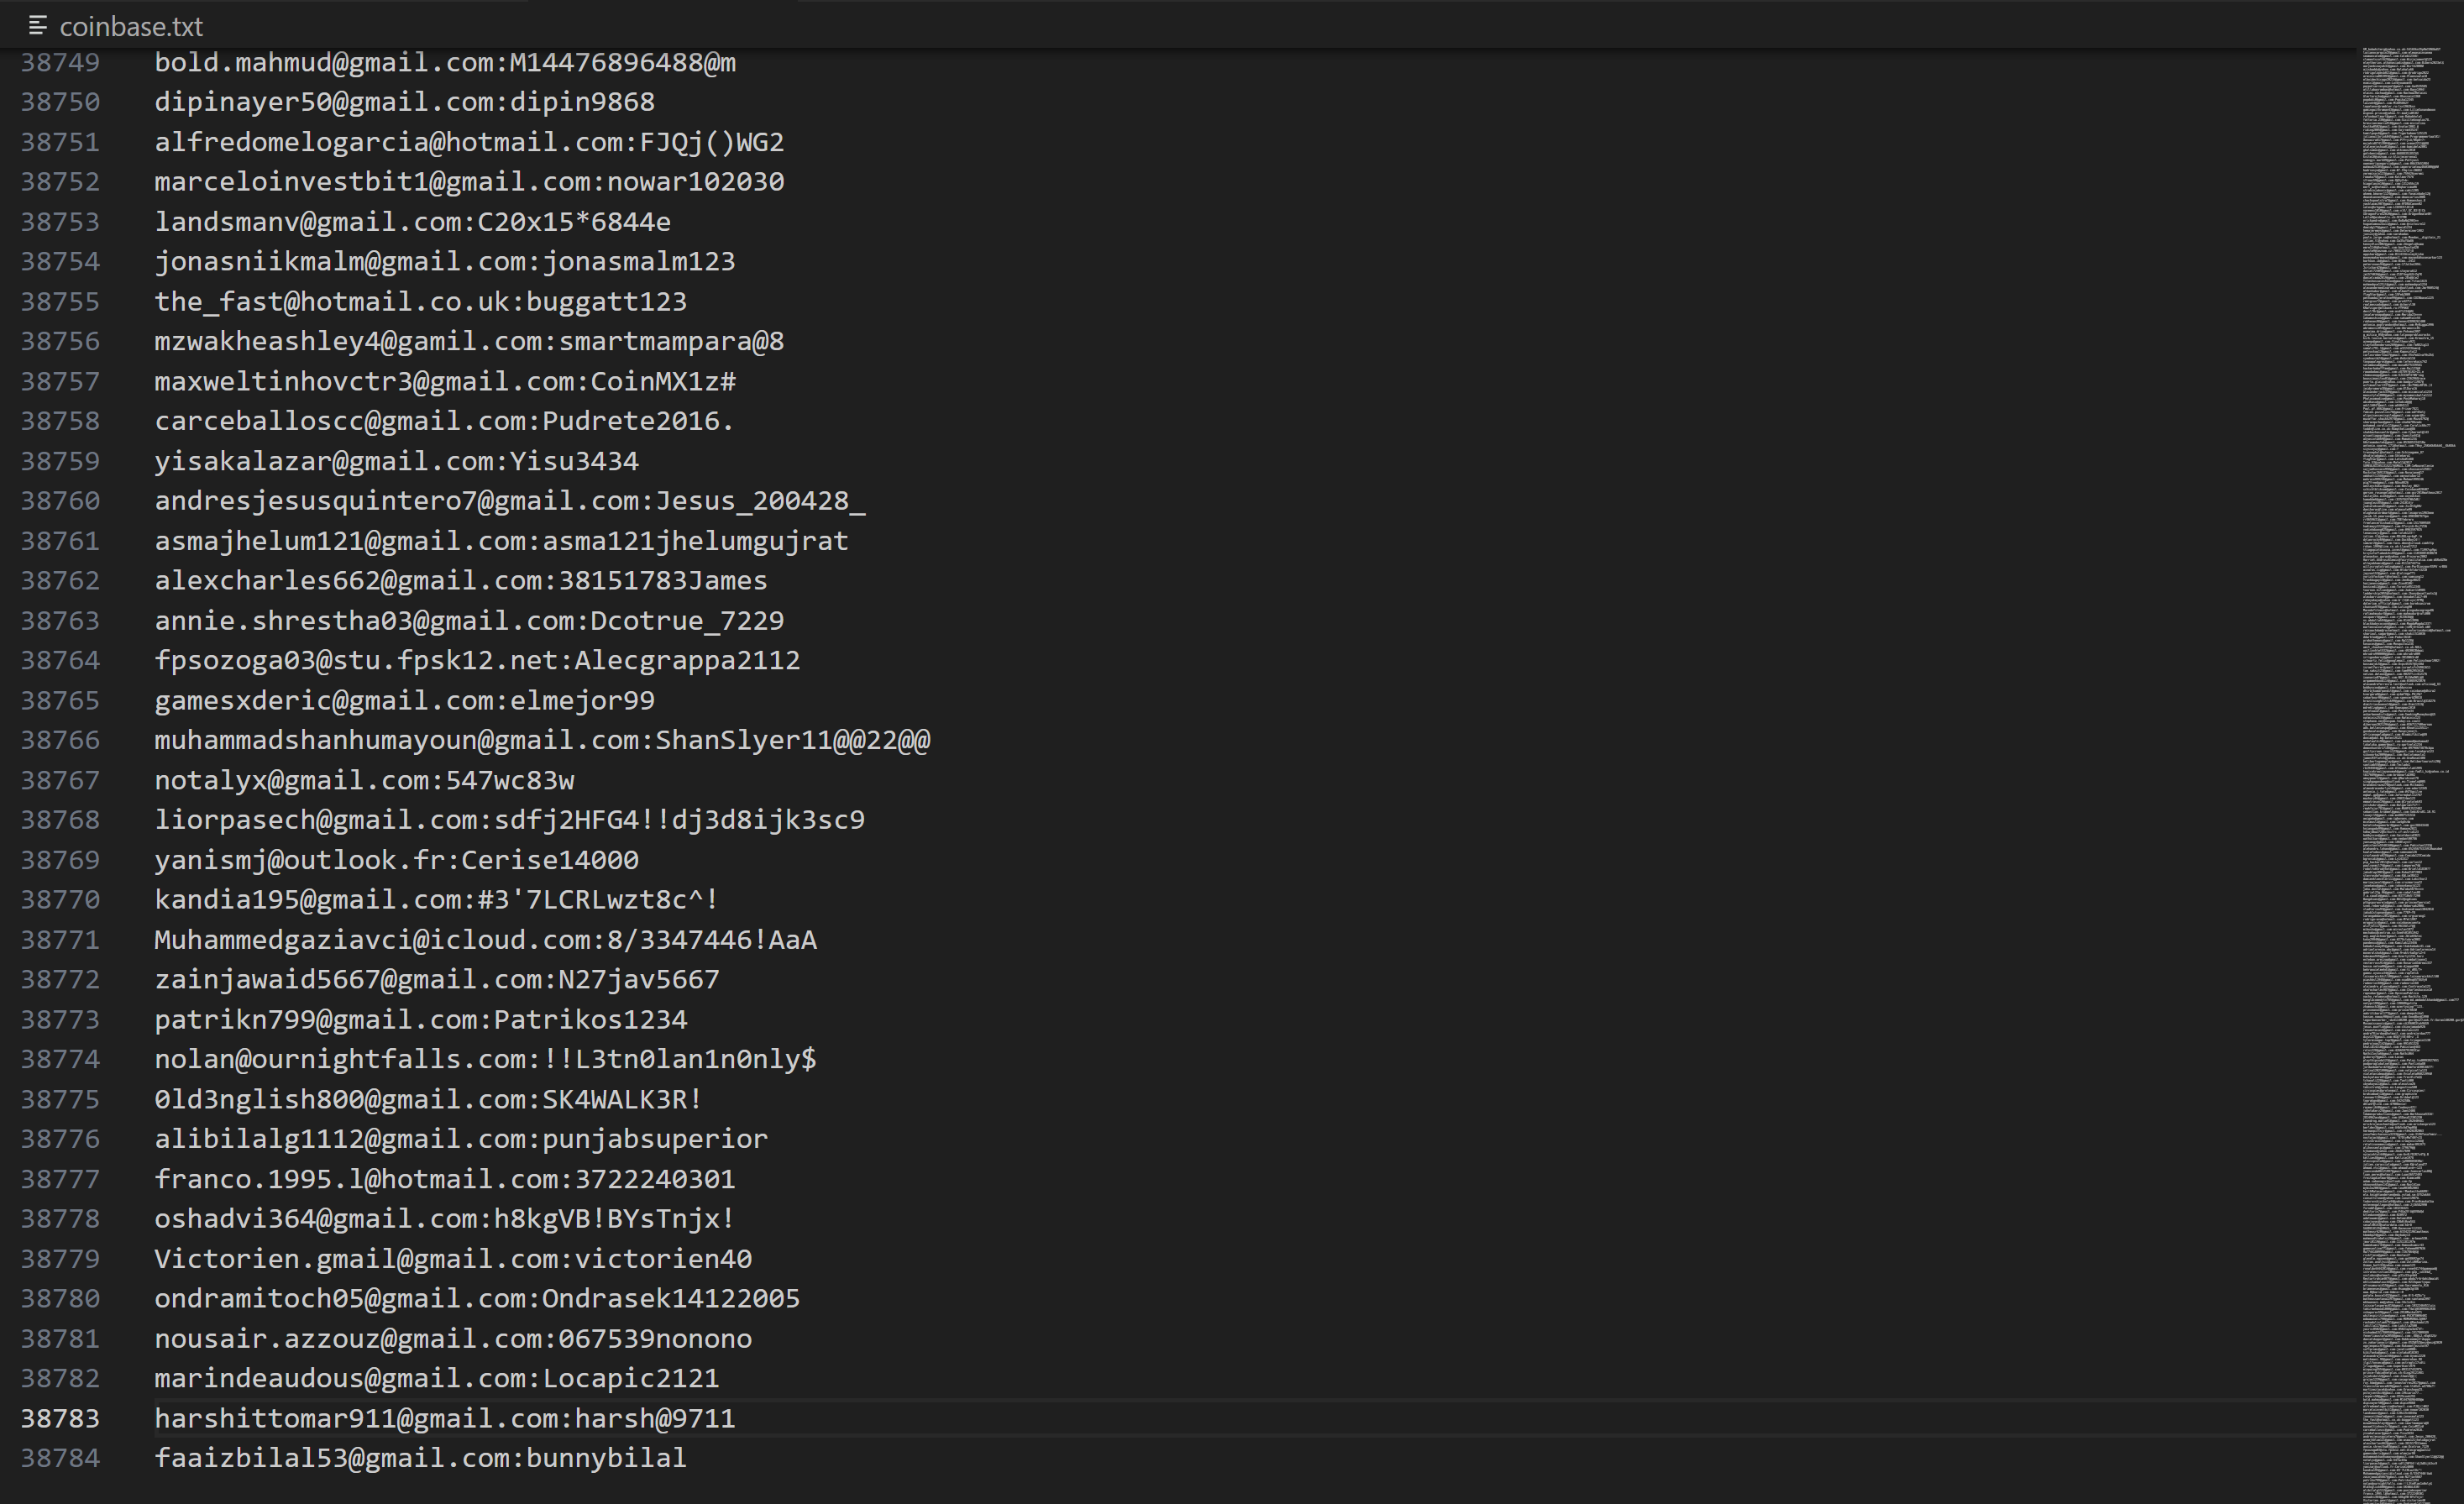2464x1504 pixels.
Task: Select line number 38777 in gutter
Action: point(60,1178)
